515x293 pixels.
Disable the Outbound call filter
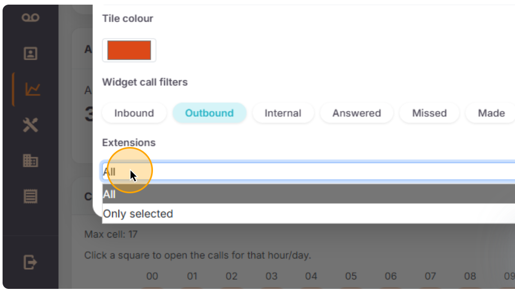209,113
